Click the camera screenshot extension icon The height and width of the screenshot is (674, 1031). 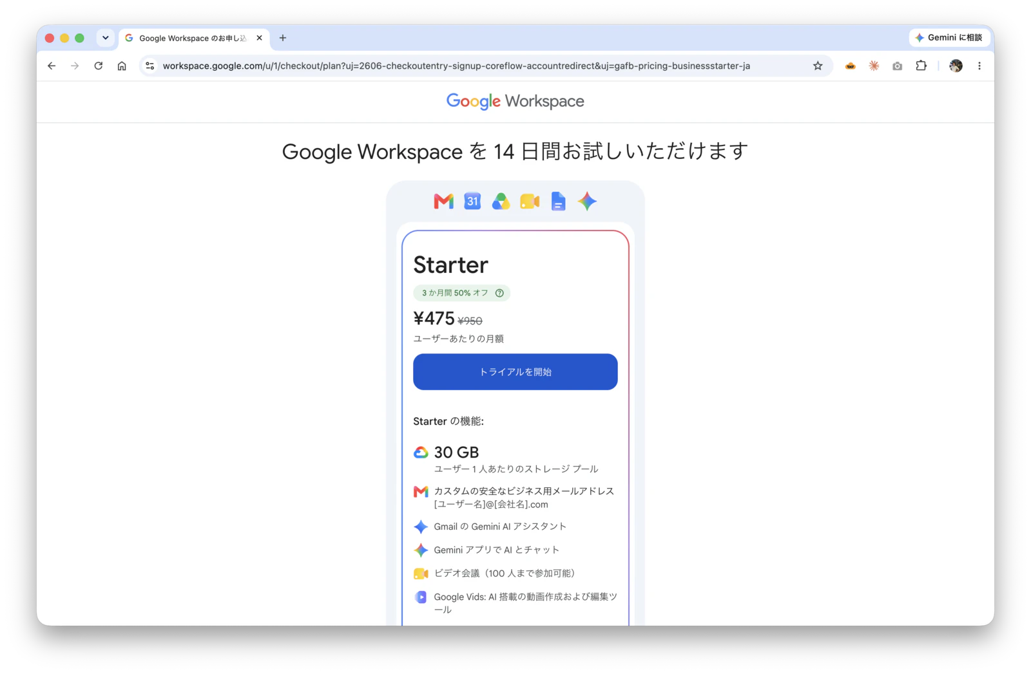897,66
